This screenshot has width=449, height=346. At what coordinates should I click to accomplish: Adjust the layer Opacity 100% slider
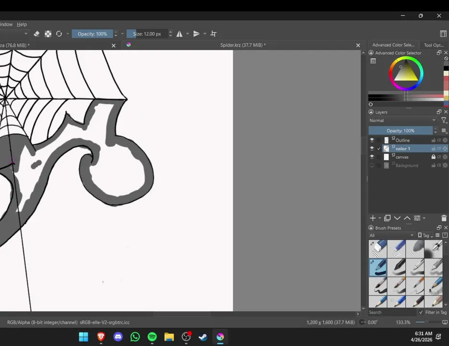(x=400, y=131)
